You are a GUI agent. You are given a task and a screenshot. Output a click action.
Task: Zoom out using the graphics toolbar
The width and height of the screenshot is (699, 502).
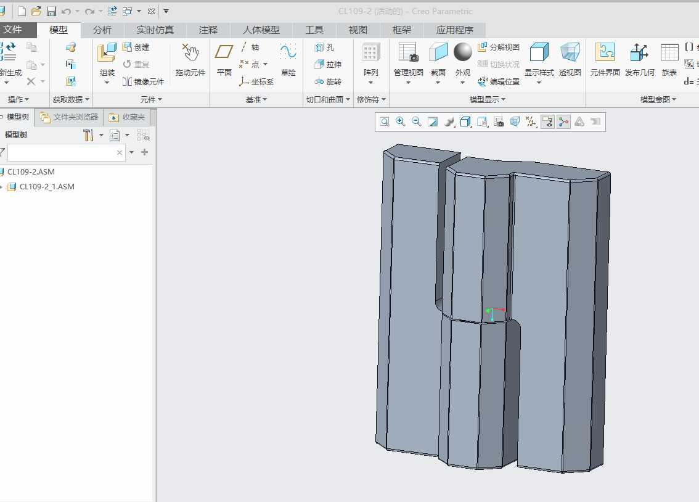(416, 121)
